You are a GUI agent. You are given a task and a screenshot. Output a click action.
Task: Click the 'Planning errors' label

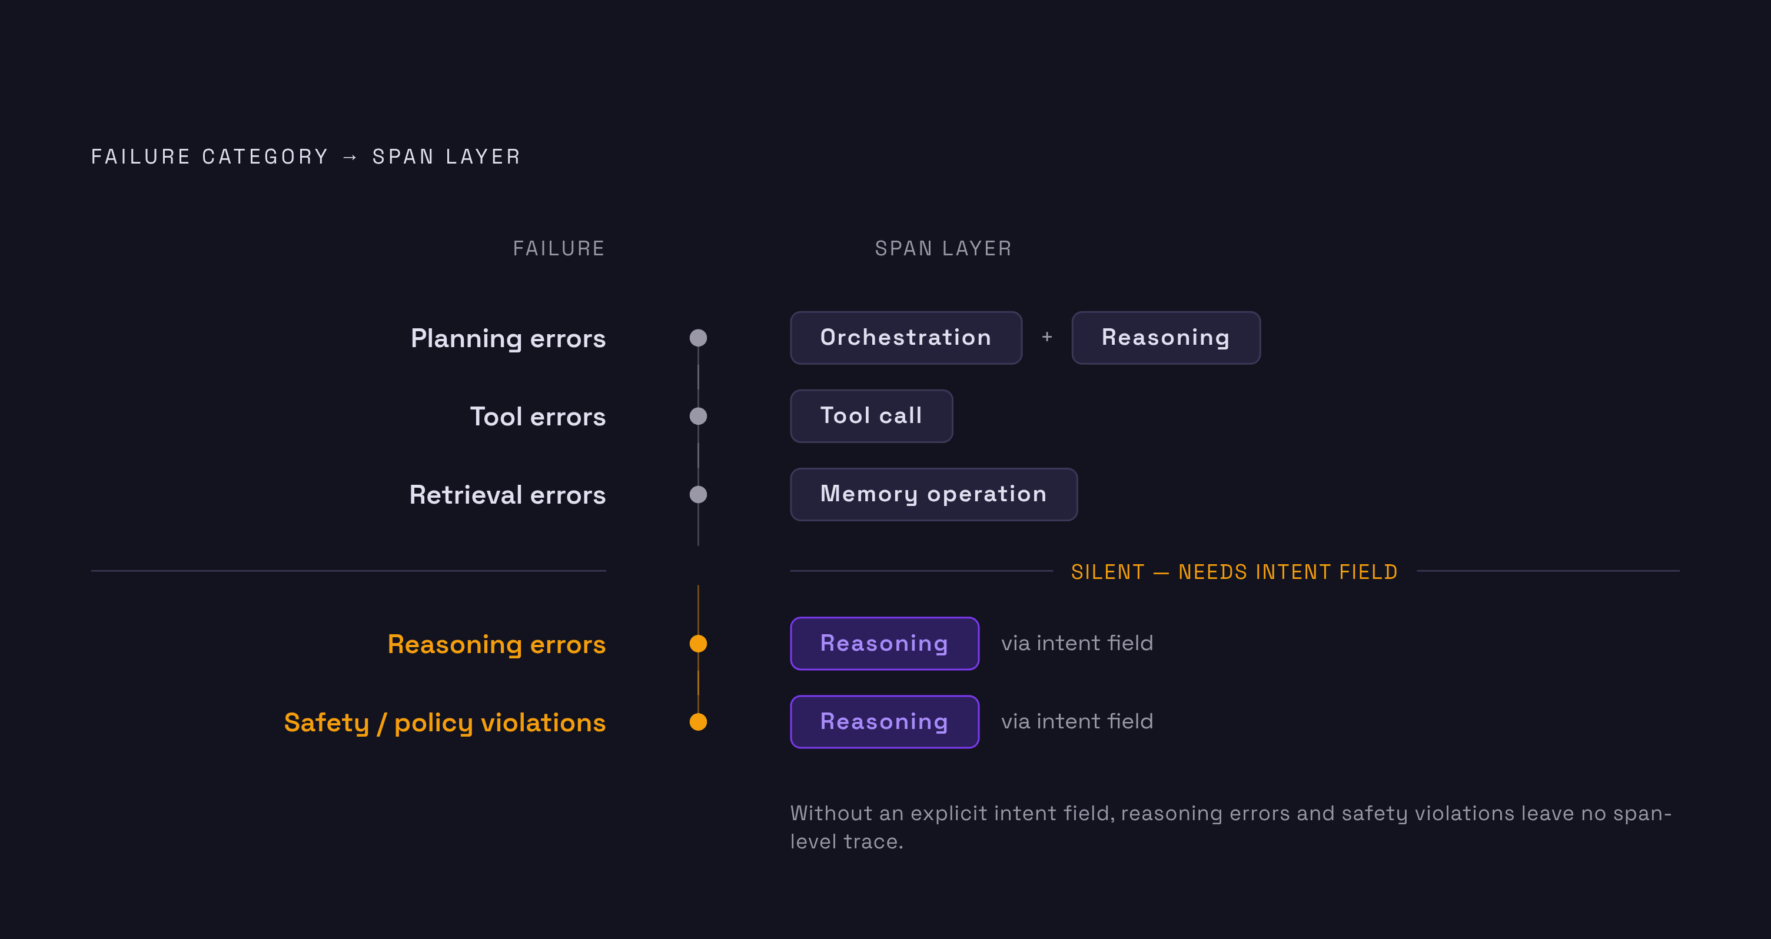pyautogui.click(x=508, y=339)
